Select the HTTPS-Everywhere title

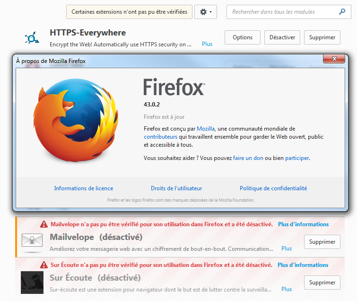point(87,33)
